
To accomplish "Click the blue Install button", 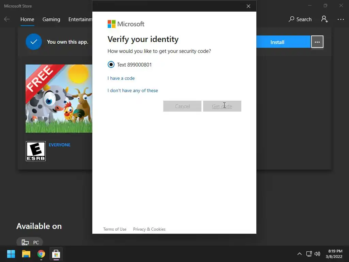I will click(283, 42).
